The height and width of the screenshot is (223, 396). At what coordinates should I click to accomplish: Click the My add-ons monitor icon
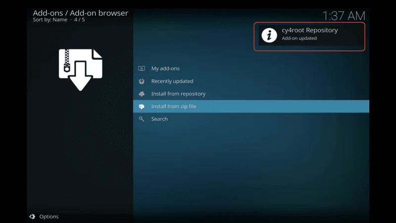click(142, 68)
